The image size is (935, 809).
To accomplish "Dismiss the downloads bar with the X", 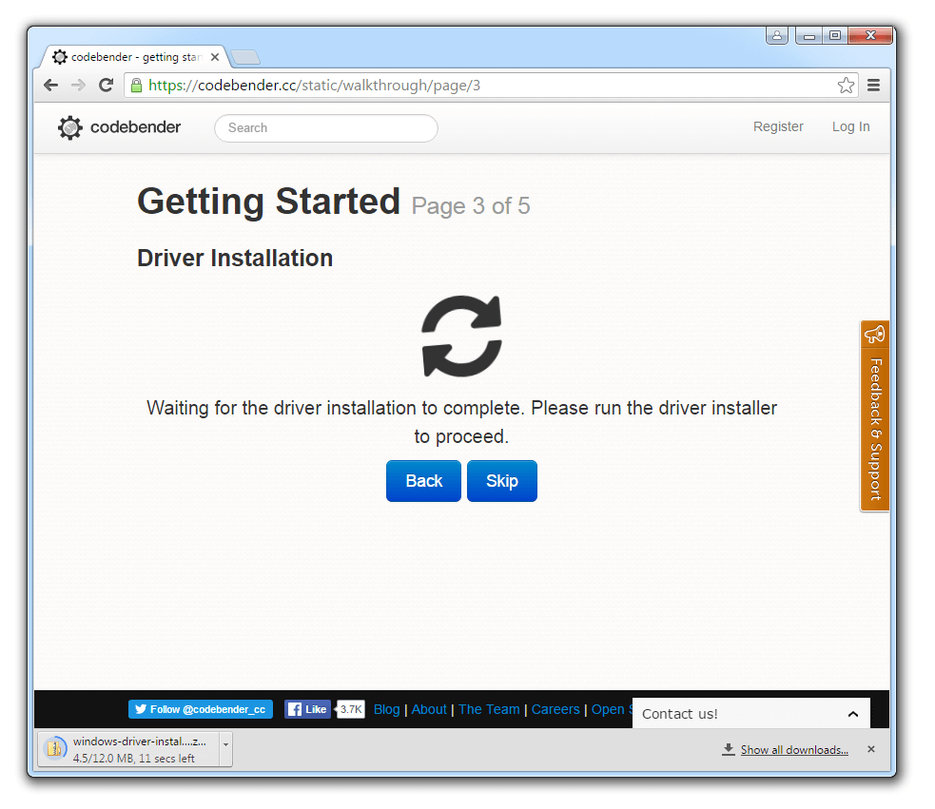I will coord(870,749).
